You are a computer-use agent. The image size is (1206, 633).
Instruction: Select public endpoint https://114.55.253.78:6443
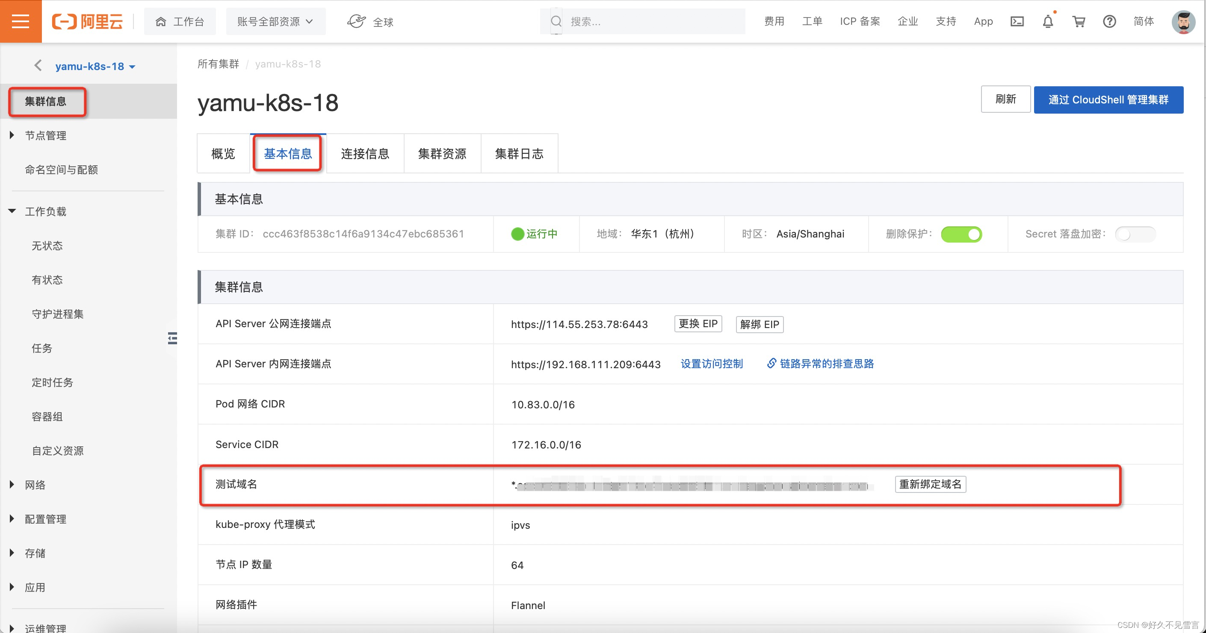pyautogui.click(x=579, y=324)
